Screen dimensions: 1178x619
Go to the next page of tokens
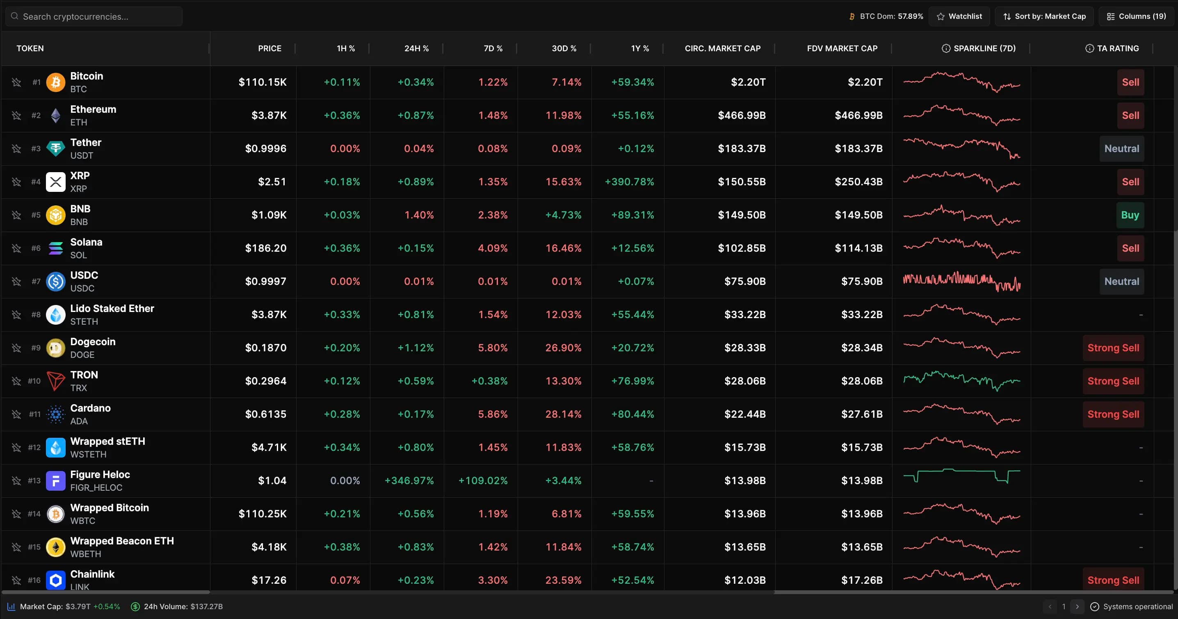[x=1078, y=607]
